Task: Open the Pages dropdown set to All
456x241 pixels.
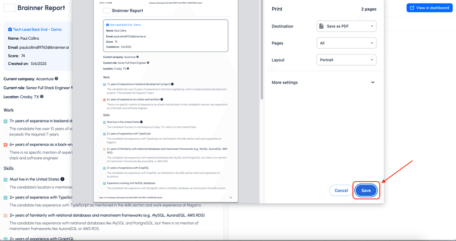Action: (346, 43)
